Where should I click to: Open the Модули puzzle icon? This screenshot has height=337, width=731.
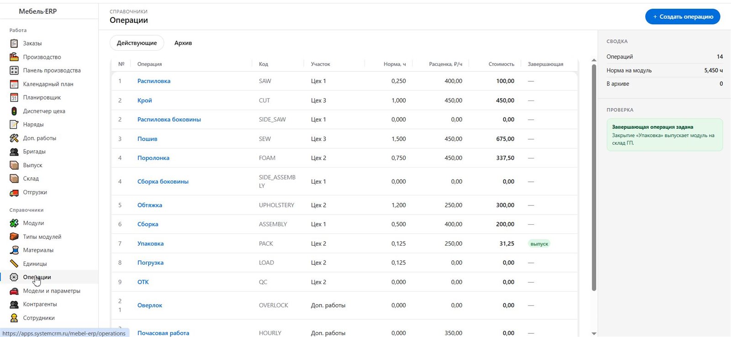coord(14,223)
